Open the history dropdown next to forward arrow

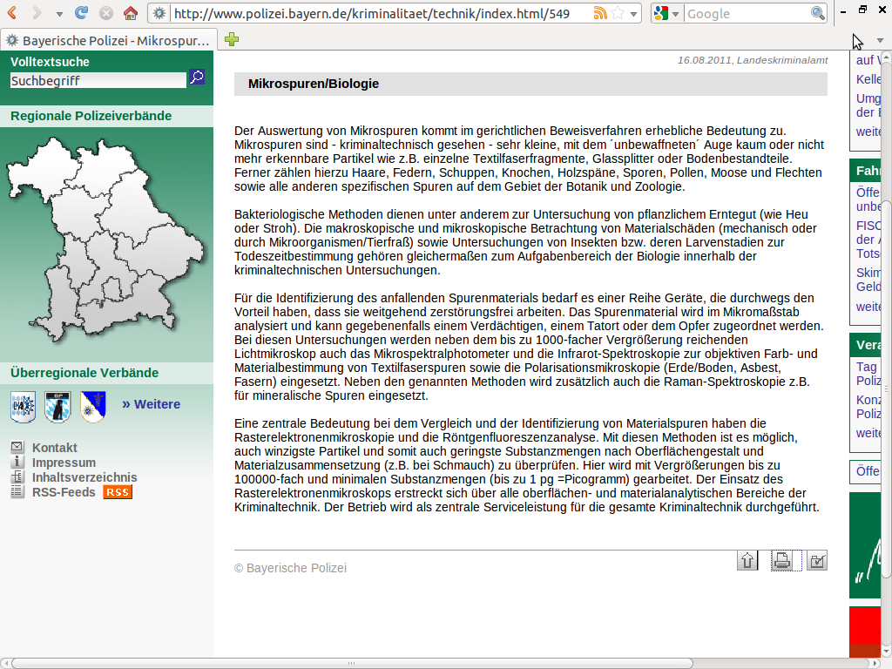(x=59, y=14)
